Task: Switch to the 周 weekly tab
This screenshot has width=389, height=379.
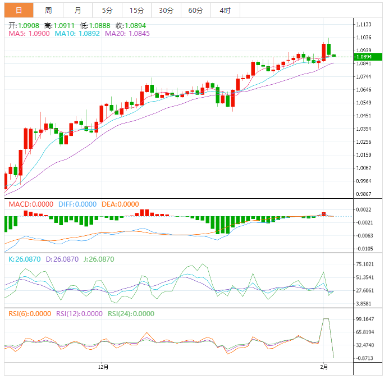Action: pos(48,10)
